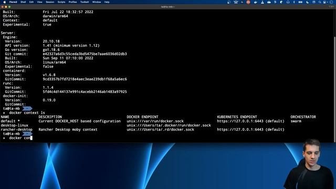Click 'Rancher Desktop moby context' description
This screenshot has width=336, height=189.
coord(68,130)
